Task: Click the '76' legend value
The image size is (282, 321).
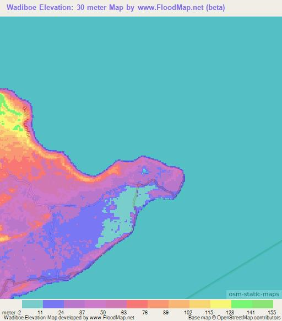Action: pos(145,313)
